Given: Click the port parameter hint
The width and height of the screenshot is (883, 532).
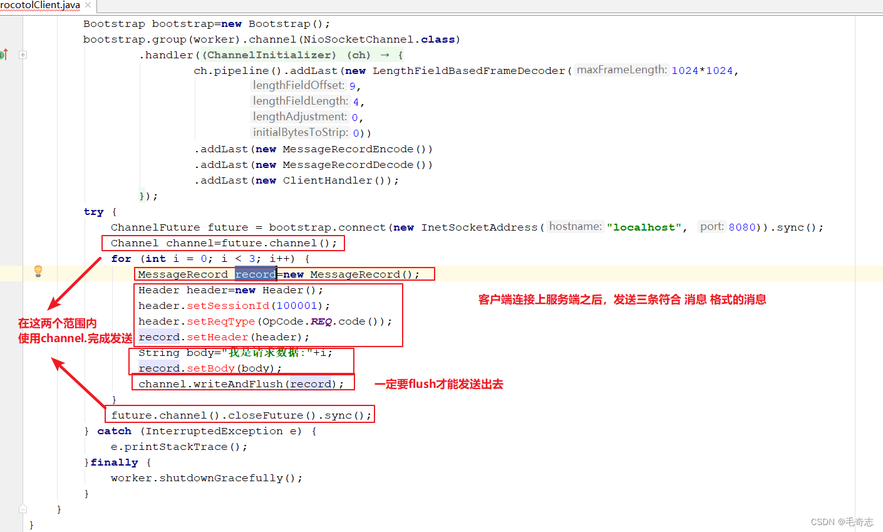Looking at the screenshot, I should coord(711,227).
